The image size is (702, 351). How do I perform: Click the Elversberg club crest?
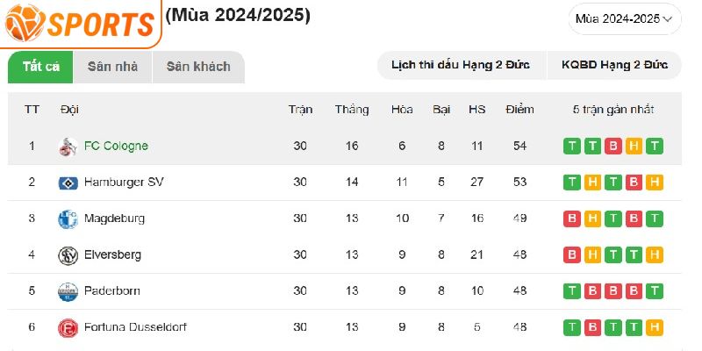tap(68, 255)
